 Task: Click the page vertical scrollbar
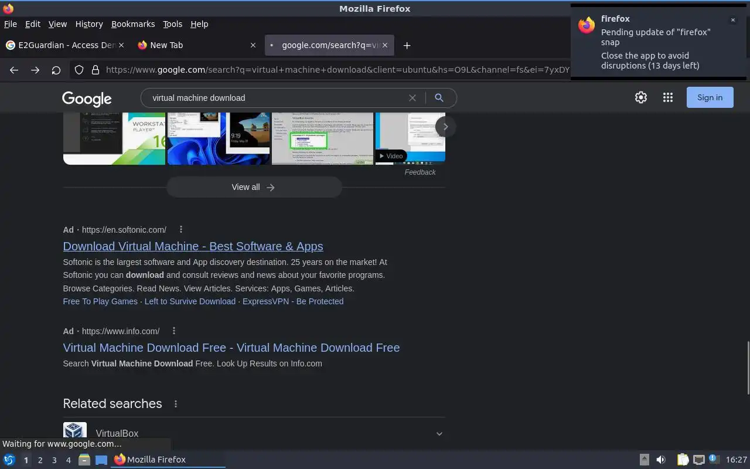tap(748, 368)
